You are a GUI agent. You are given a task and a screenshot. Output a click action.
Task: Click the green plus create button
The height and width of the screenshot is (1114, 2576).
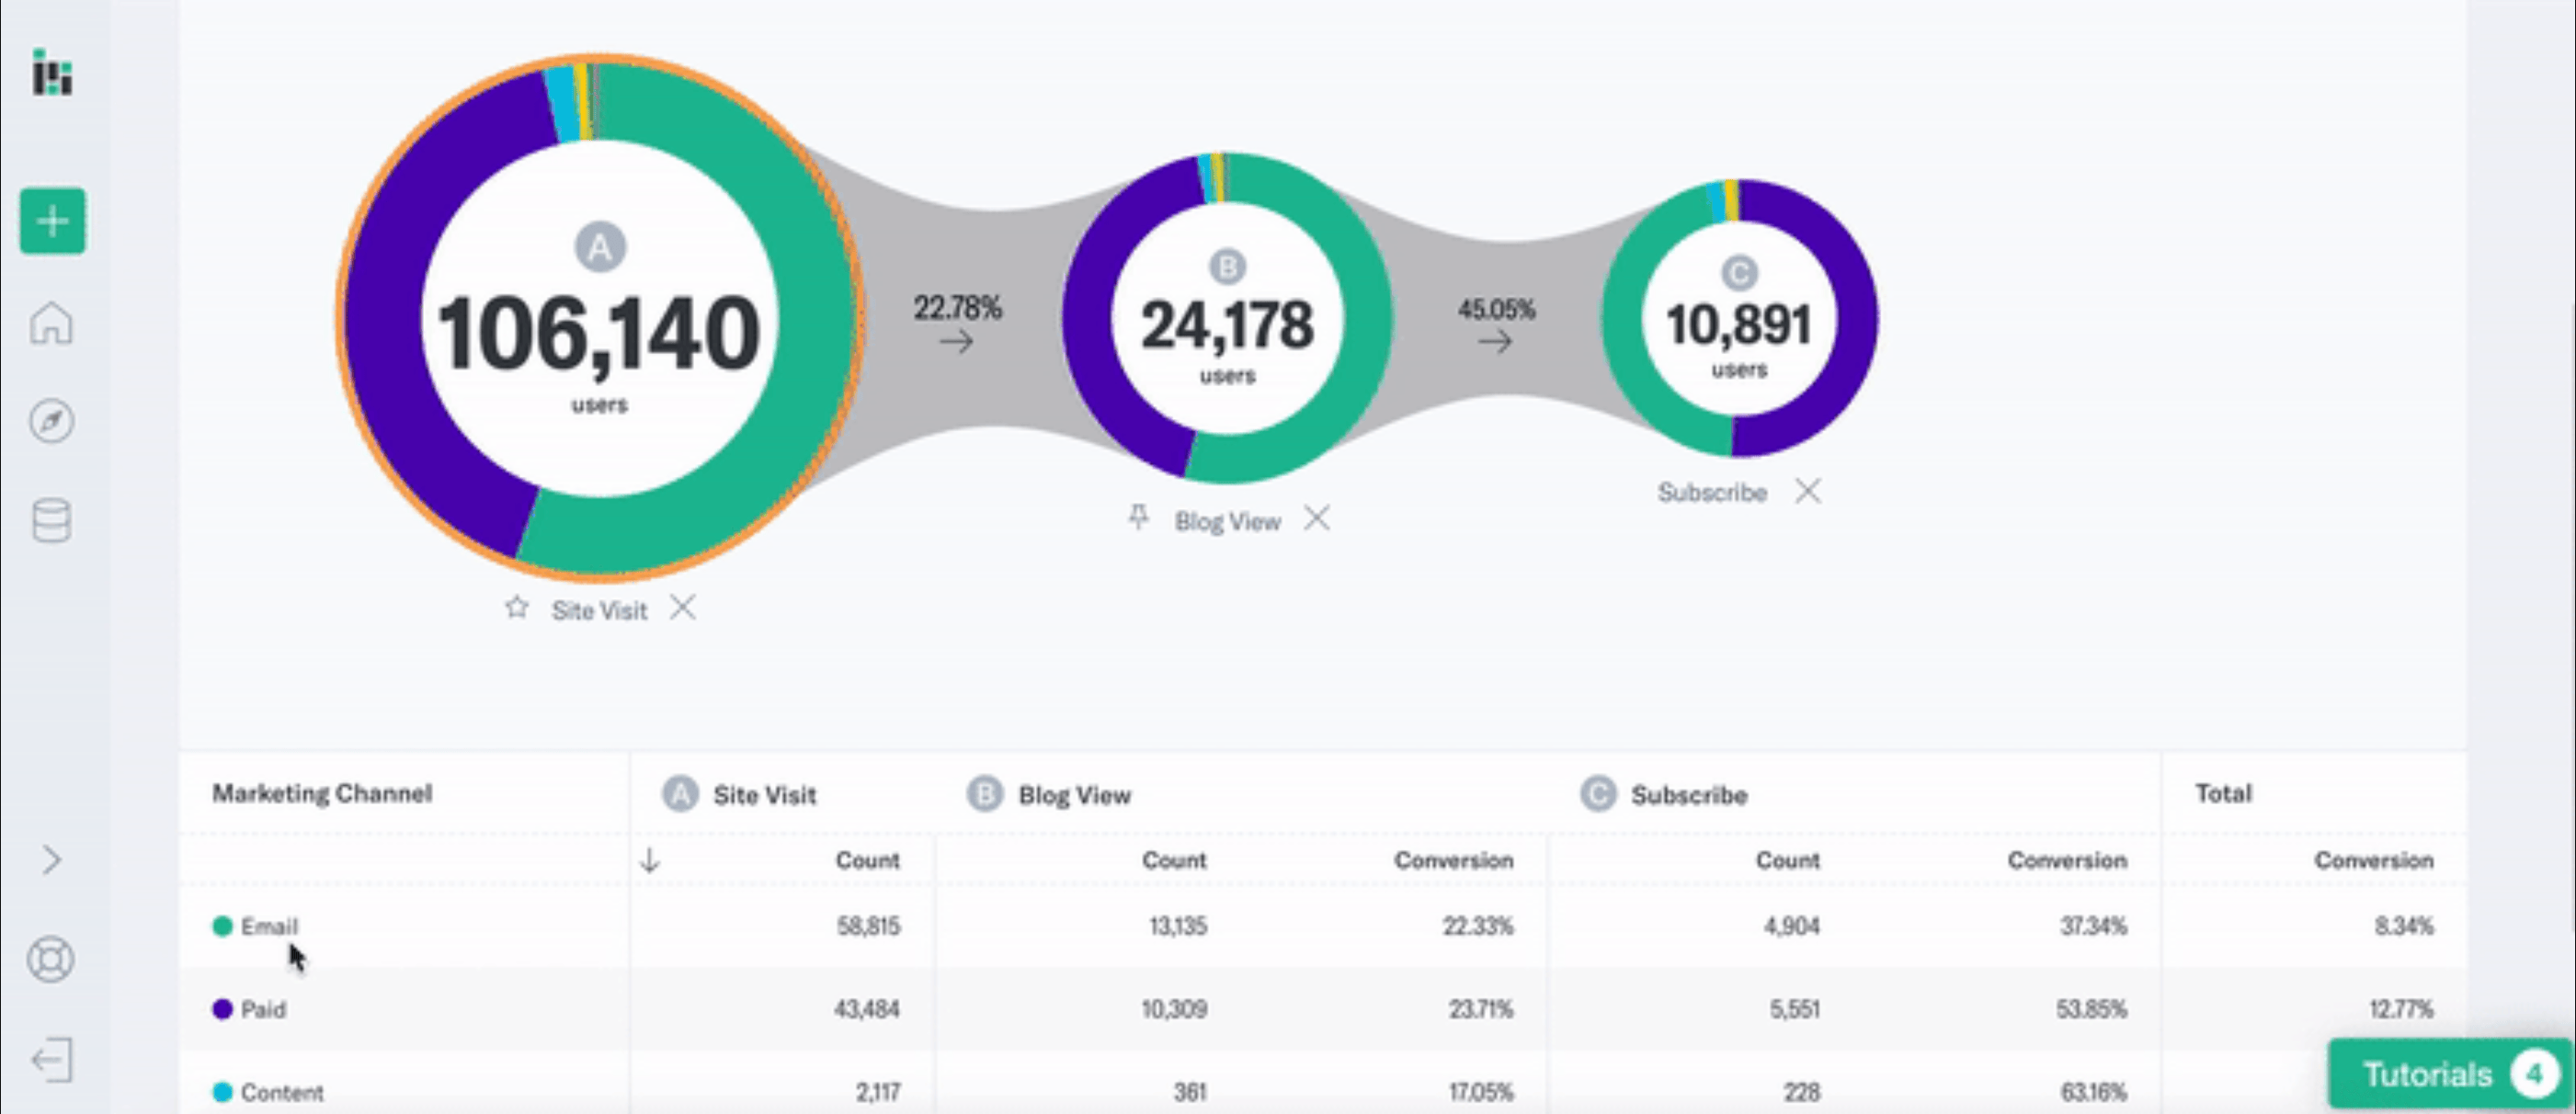(53, 221)
